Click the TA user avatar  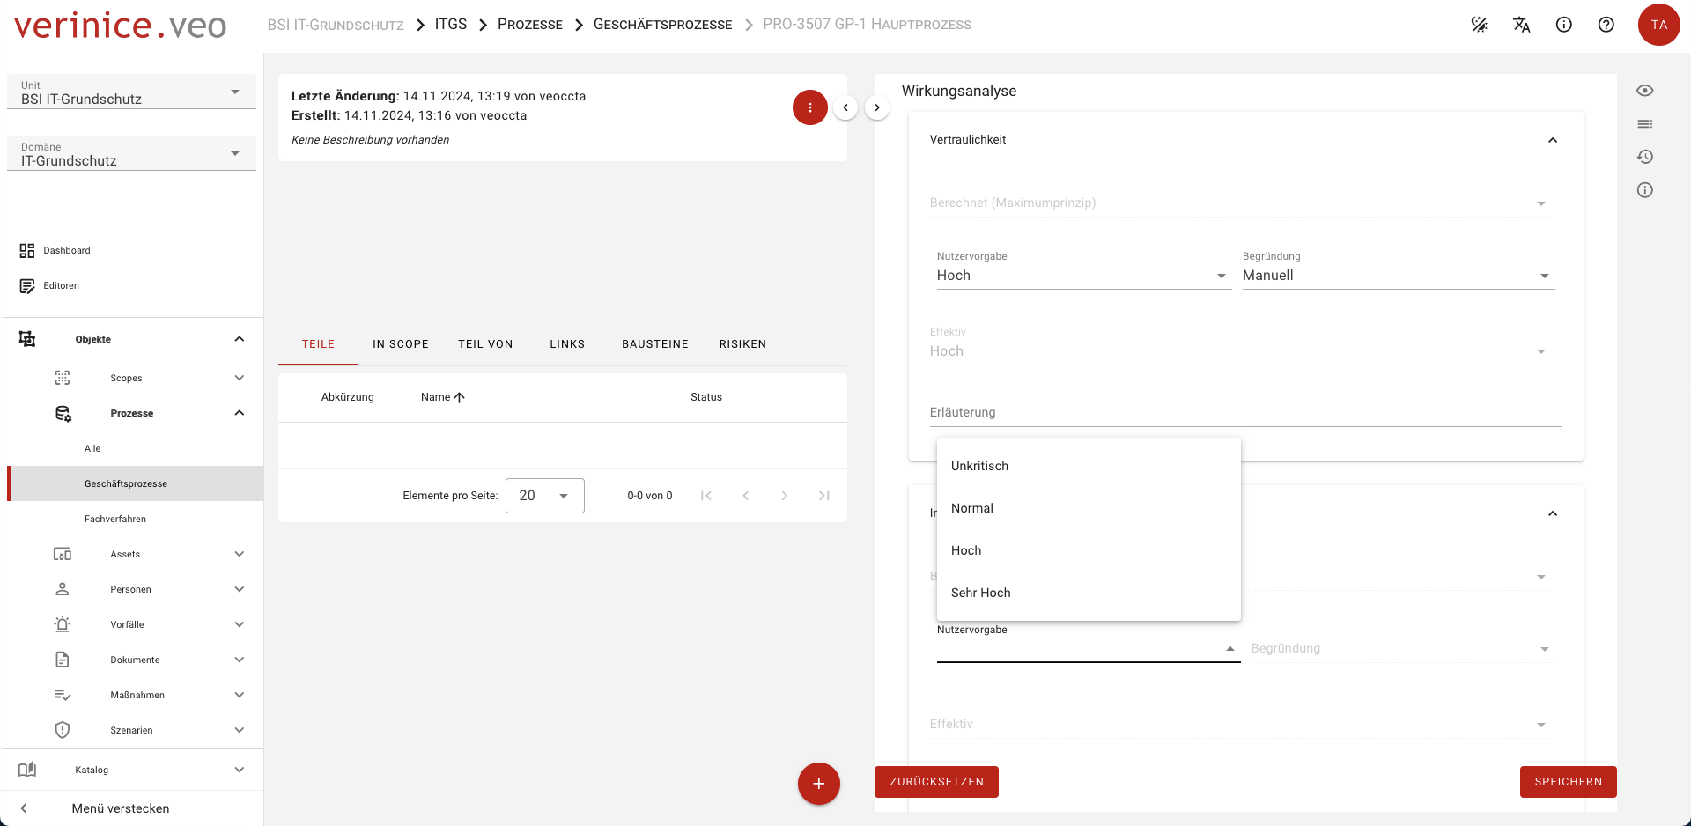pos(1658,25)
